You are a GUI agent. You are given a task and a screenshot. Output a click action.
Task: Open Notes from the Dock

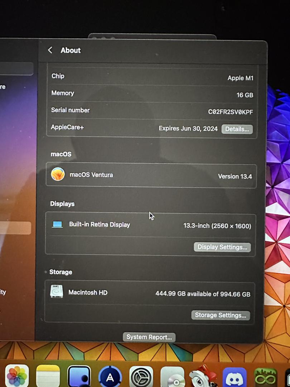click(x=48, y=376)
